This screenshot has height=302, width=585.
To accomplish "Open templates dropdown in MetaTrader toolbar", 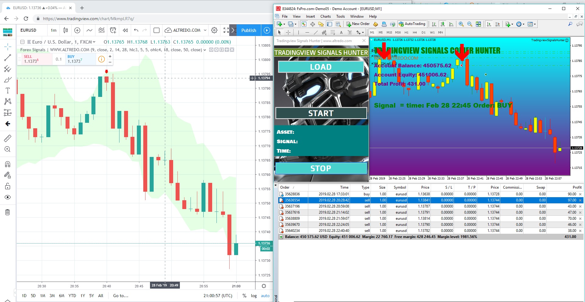I will coord(535,24).
